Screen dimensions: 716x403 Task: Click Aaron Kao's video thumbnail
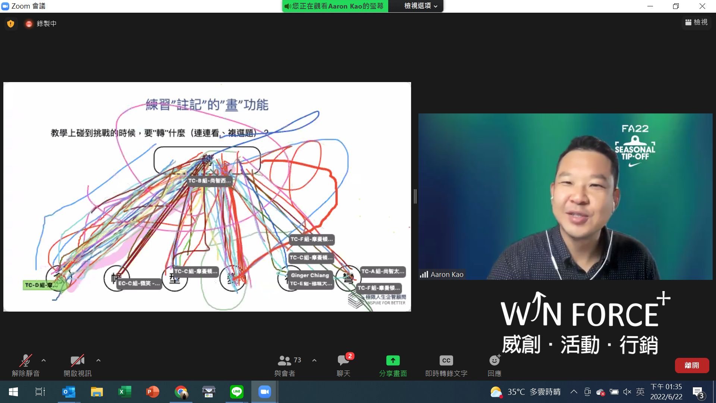pos(565,196)
